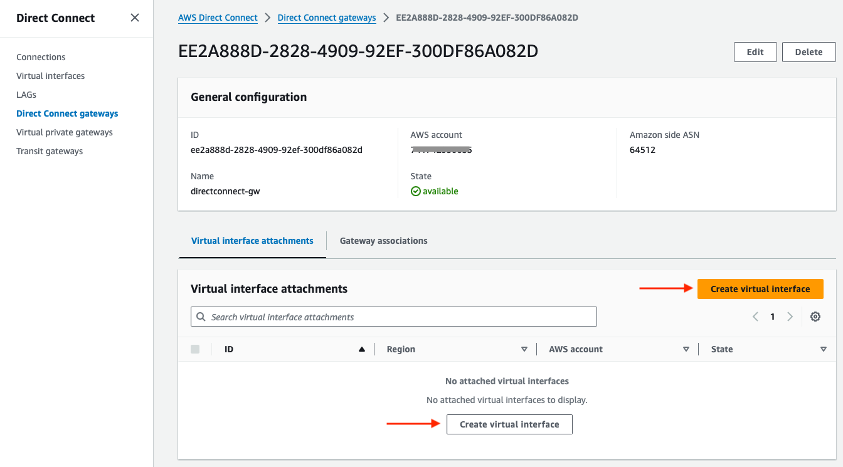Viewport: 843px width, 467px height.
Task: Click the Amazon side ASN value 64512
Action: 642,150
